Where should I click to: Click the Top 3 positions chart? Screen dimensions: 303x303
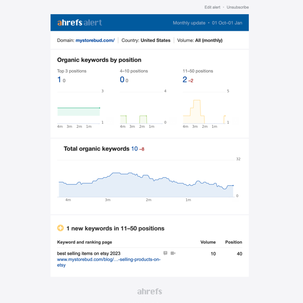click(x=79, y=109)
